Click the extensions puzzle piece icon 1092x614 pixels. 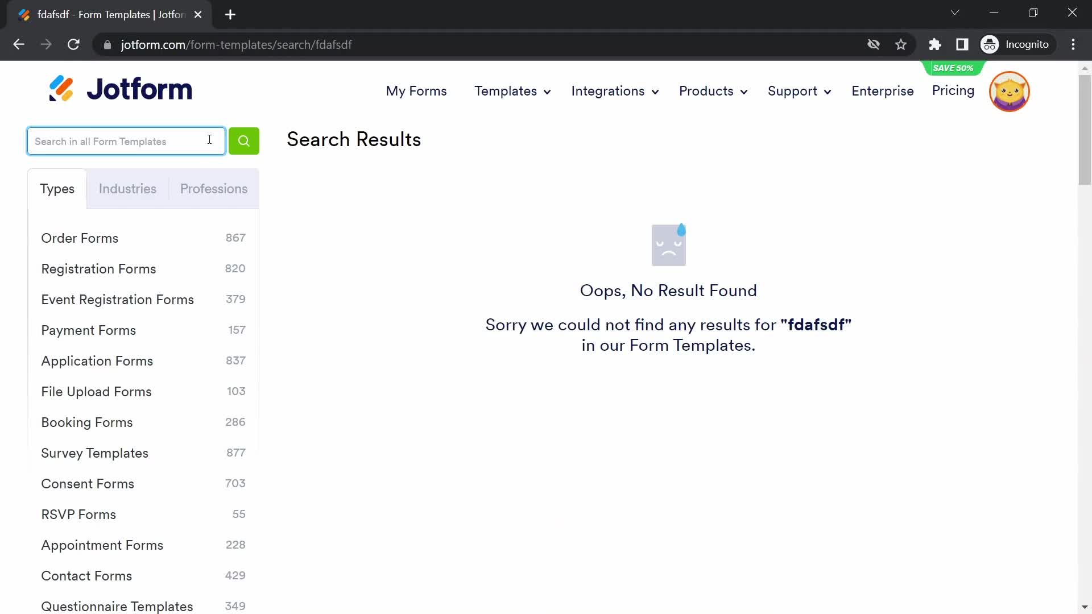pos(935,44)
